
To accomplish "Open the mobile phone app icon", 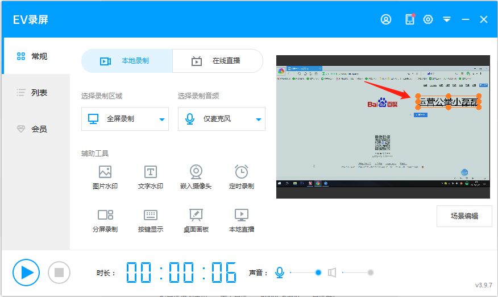I will [x=410, y=19].
